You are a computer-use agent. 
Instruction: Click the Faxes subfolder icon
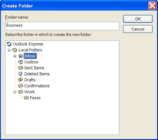pyautogui.click(x=26, y=98)
